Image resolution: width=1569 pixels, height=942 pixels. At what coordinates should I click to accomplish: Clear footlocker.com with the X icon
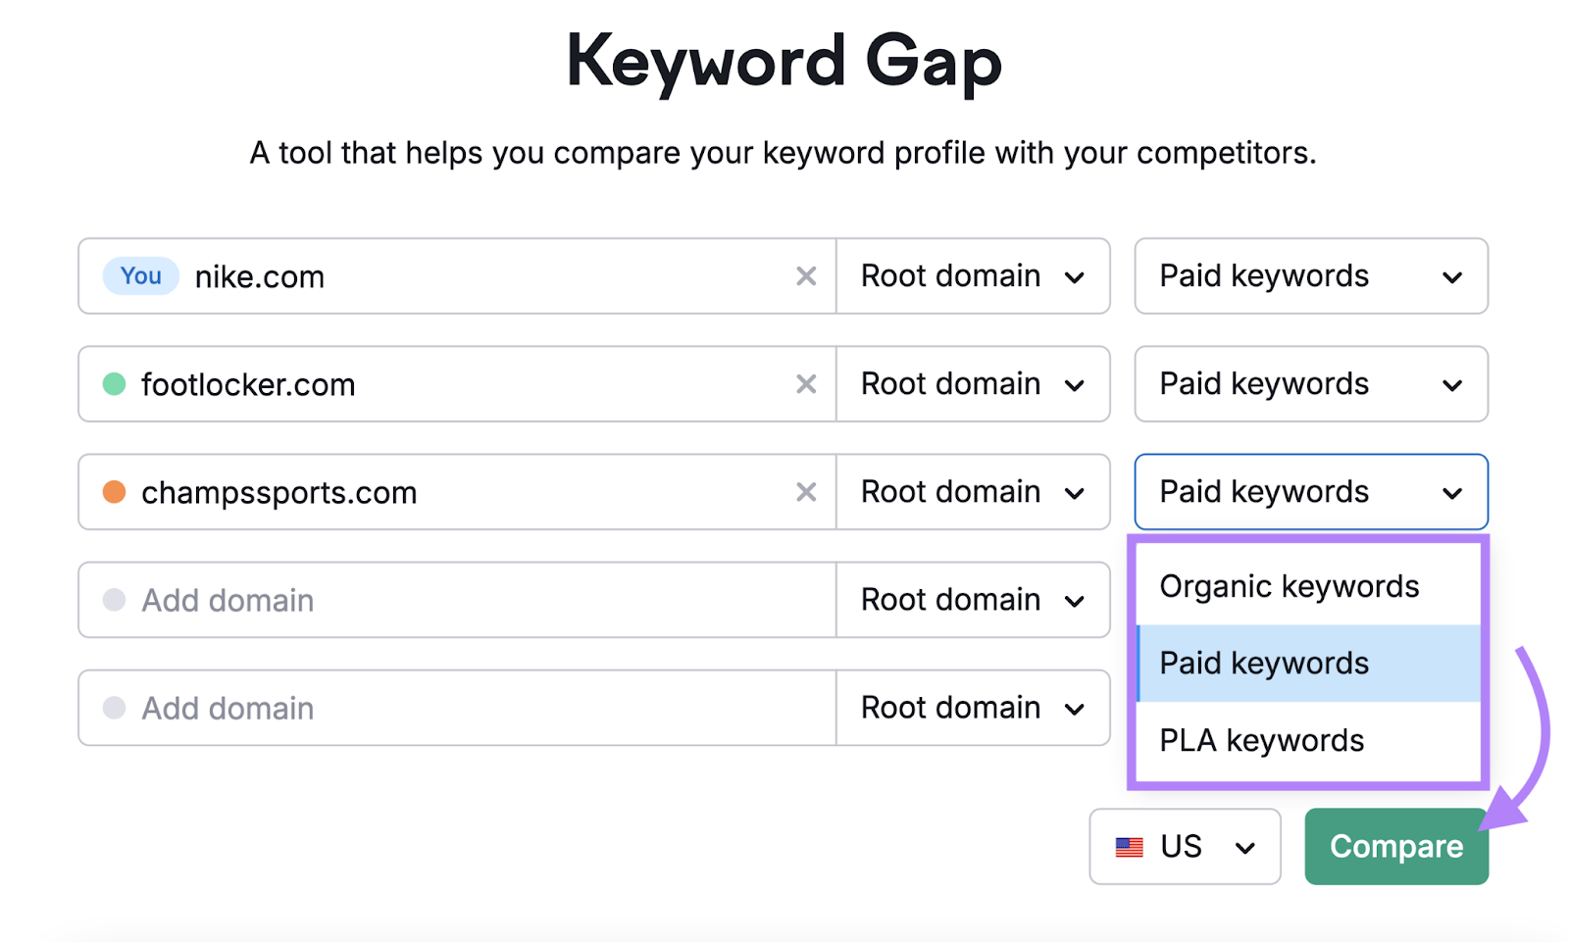(806, 383)
